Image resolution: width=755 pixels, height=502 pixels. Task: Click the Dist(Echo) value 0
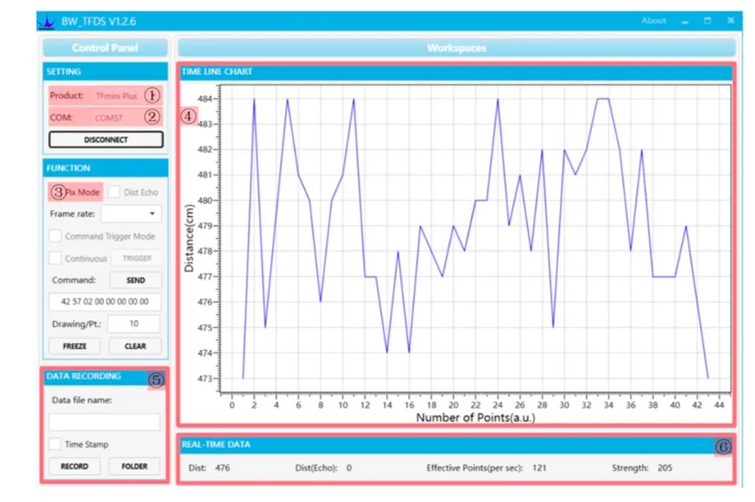(349, 468)
